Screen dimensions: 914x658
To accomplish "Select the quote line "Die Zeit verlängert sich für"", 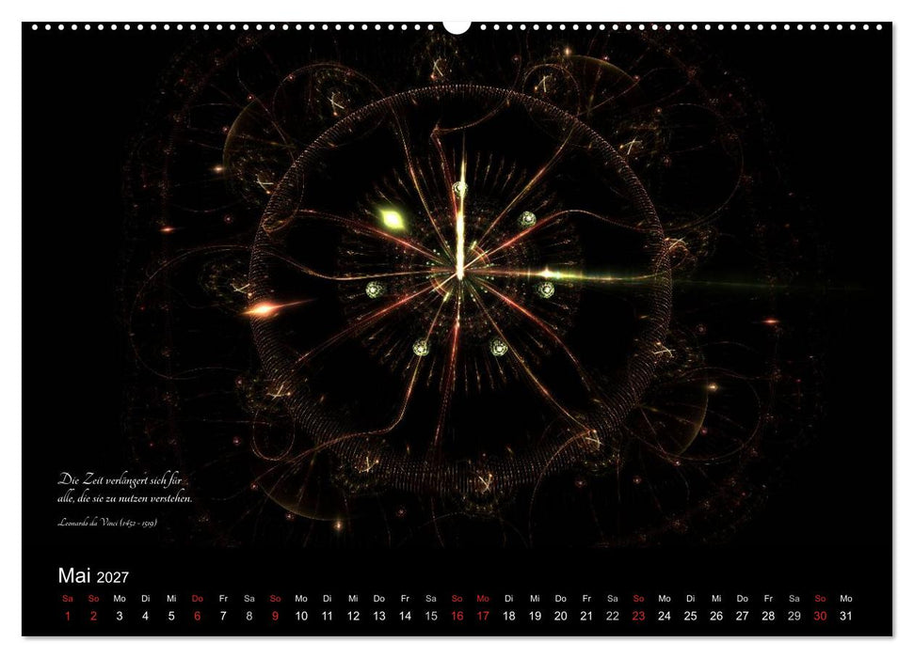I will 120,480.
